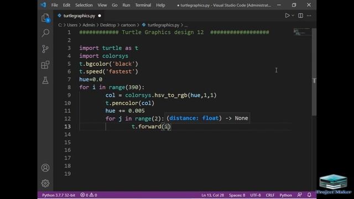Click the distance: float parameter hint
The image size is (354, 199).
click(x=194, y=118)
